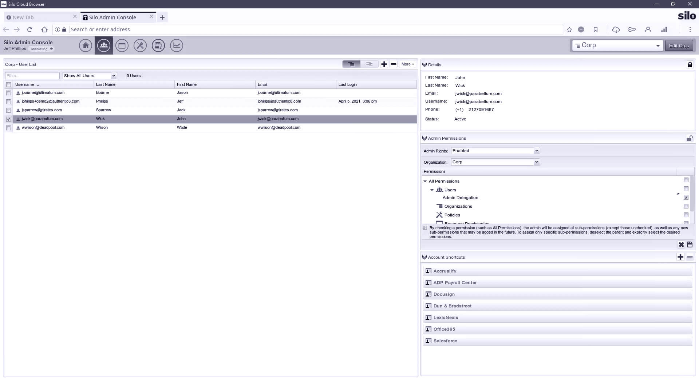Save admin permissions with disk icon
The image size is (699, 378).
pos(690,244)
